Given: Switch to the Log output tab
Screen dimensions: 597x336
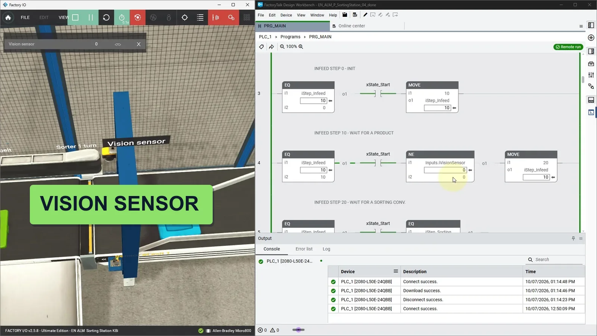Looking at the screenshot, I should pos(326,249).
